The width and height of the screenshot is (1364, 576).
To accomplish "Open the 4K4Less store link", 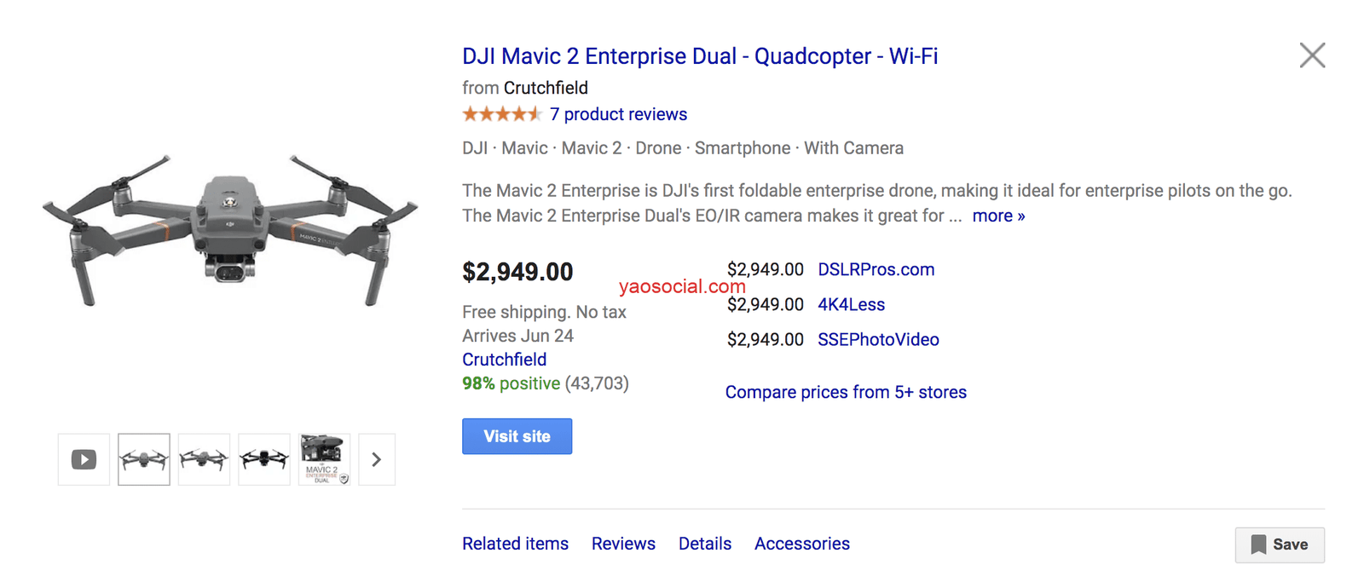I will pos(851,304).
